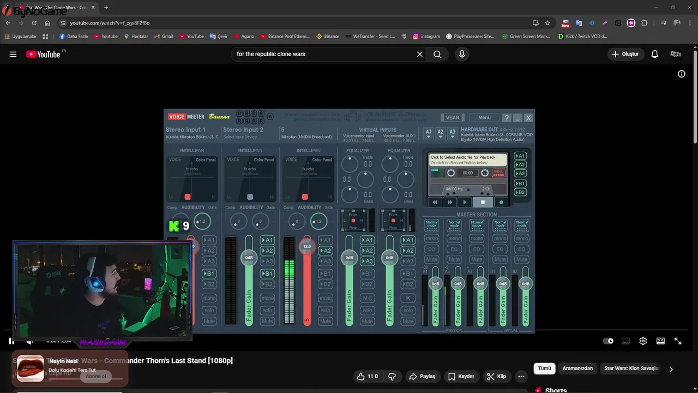
Task: Bookmark this page with the star
Action: click(547, 23)
